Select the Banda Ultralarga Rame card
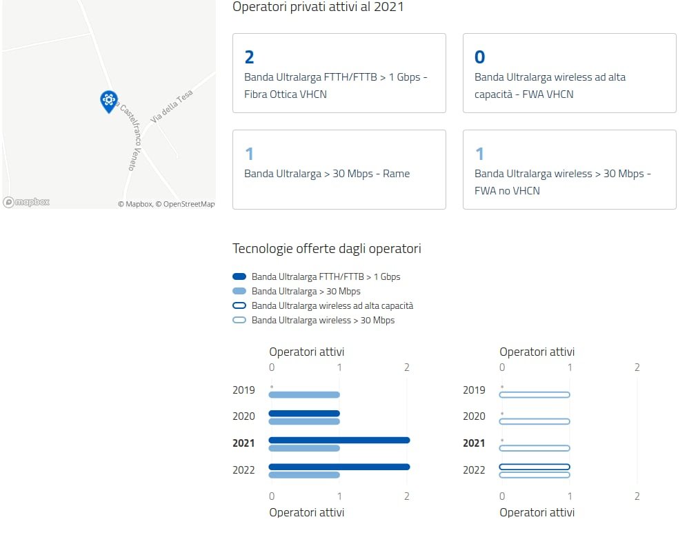Image resolution: width=698 pixels, height=535 pixels. [339, 170]
